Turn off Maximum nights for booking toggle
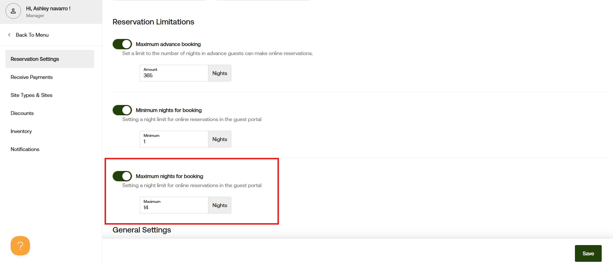Viewport: 613px width, 266px height. [122, 176]
